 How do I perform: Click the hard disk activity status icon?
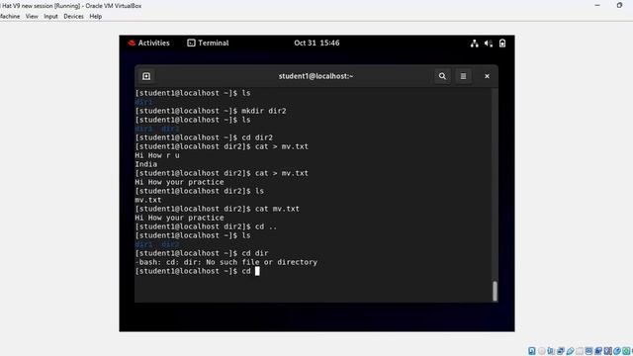pos(532,351)
